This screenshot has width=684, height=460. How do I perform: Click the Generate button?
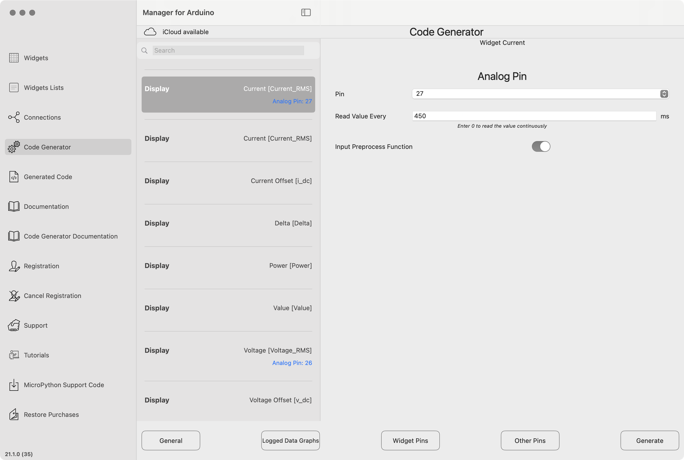650,440
